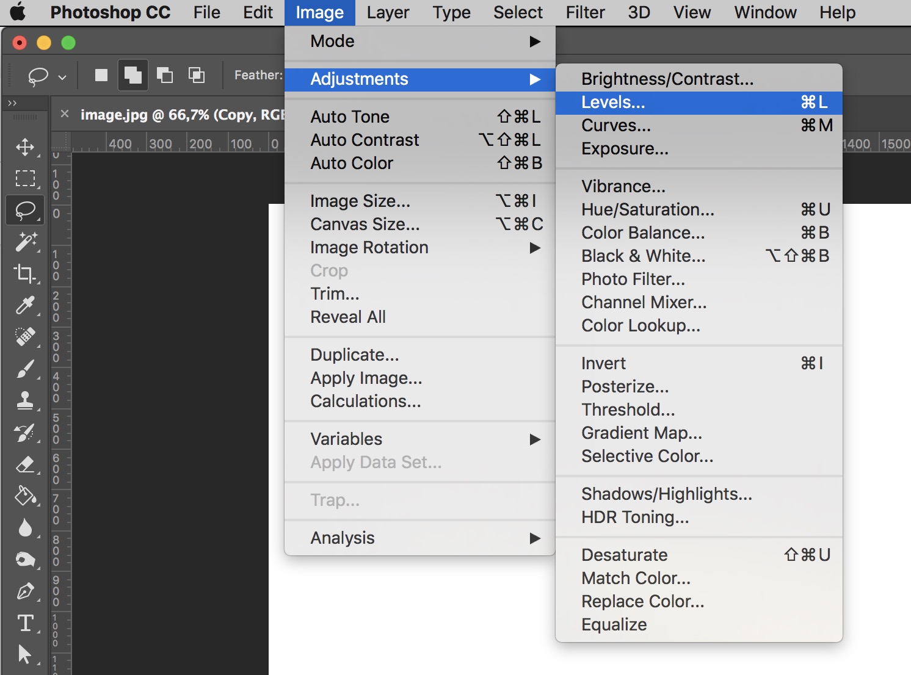Screen dimensions: 911x675
Task: Select the Horizontal Type tool
Action: [25, 623]
